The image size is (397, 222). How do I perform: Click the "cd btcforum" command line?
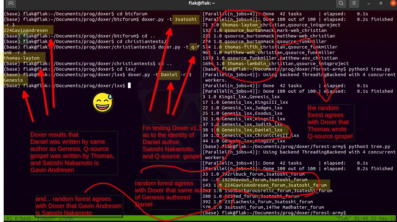click(x=132, y=14)
